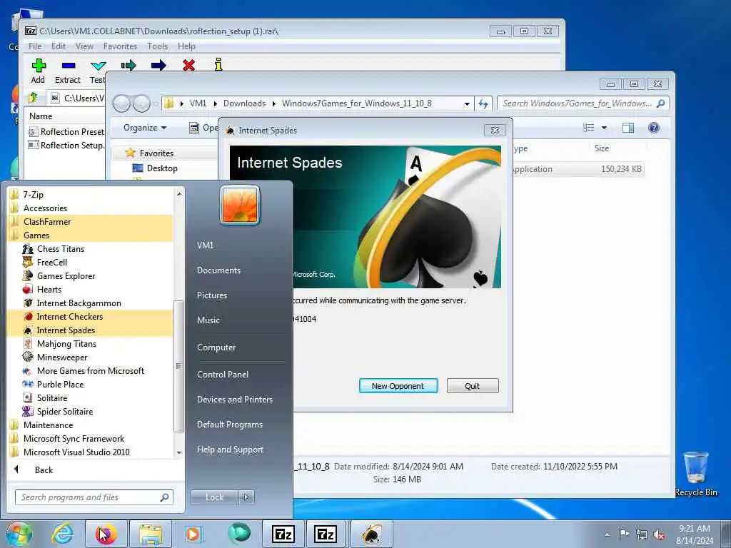731x548 pixels.
Task: Select the Roflection Preset file in 7-Zip
Action: pos(66,132)
